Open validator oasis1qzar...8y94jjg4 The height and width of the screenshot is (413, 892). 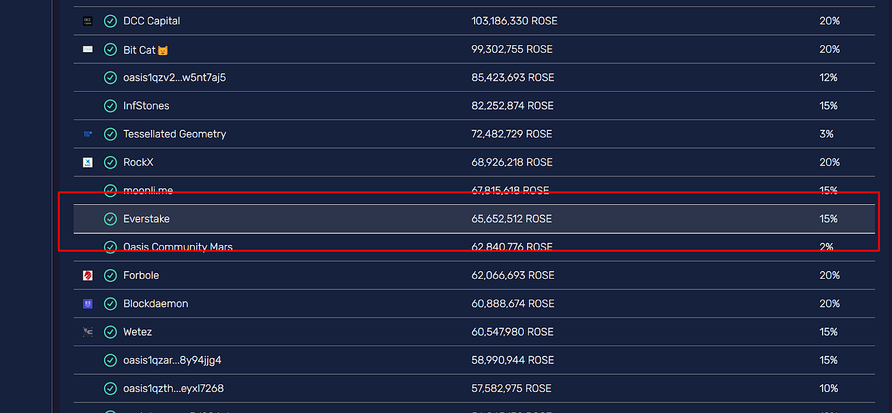pos(172,360)
